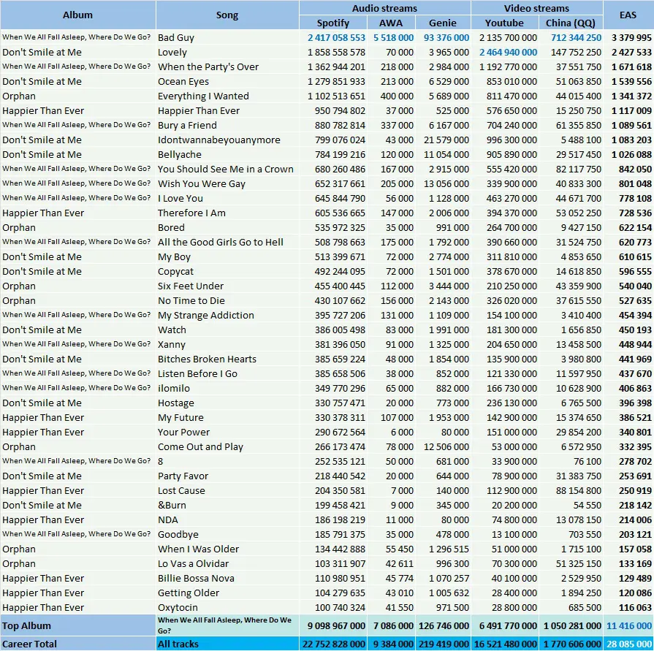The image size is (654, 651).
Task: Select the Six Feet Under song cell
Action: tap(227, 286)
